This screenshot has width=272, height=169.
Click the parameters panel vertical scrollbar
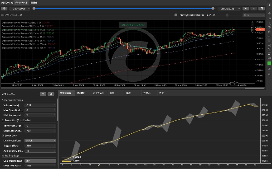[x=58, y=110]
